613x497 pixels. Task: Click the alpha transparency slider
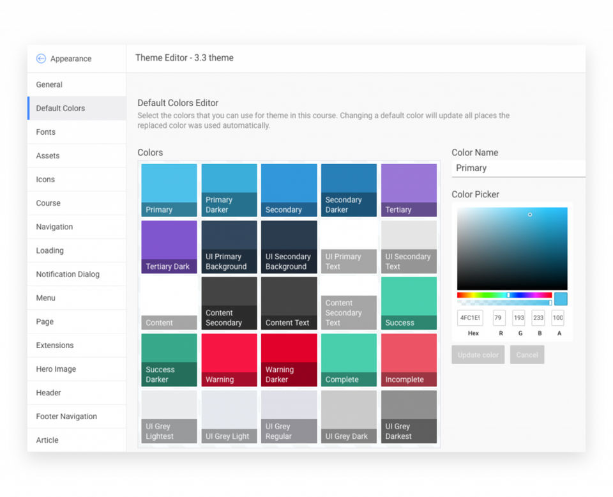point(504,303)
